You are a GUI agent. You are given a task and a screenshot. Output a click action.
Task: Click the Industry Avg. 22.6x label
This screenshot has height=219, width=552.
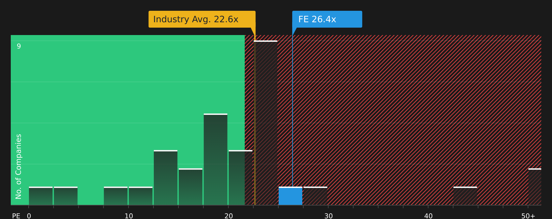pos(202,19)
